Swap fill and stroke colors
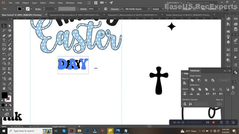239x134 pixels. click(10, 93)
